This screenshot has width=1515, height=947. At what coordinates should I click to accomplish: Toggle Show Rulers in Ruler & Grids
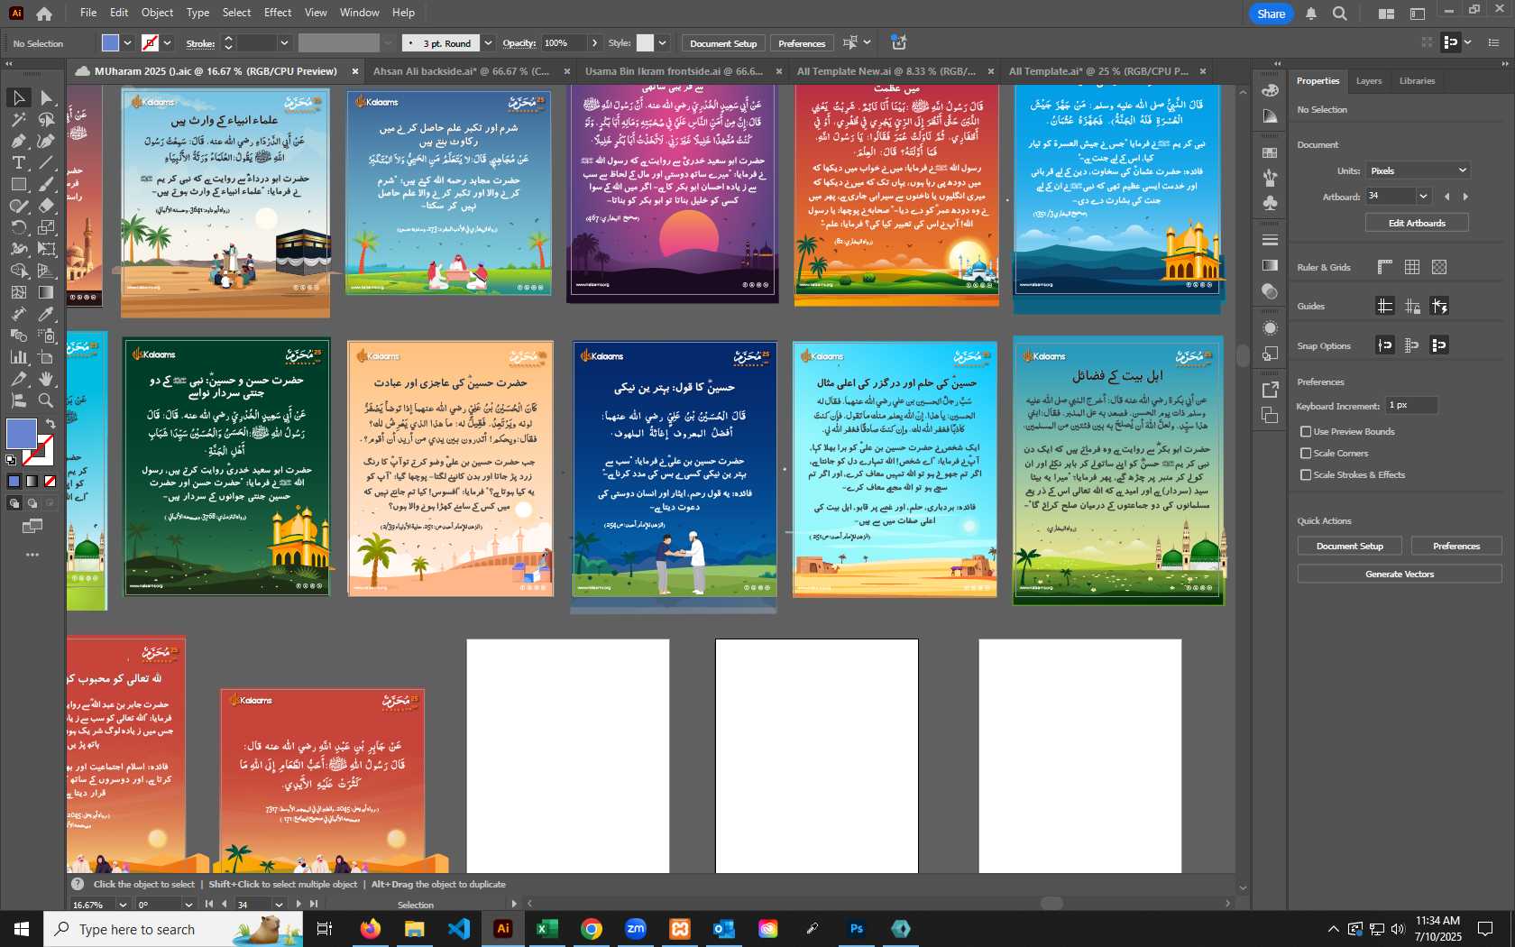(1385, 267)
